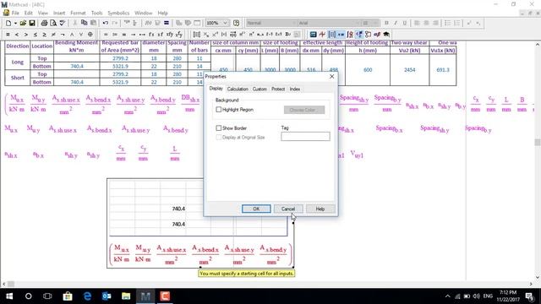Select the Display tab in Properties
Screen dimensions: 541x304
pyautogui.click(x=216, y=89)
